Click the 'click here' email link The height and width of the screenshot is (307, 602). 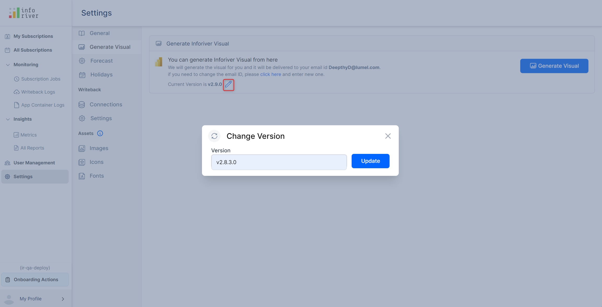(270, 74)
